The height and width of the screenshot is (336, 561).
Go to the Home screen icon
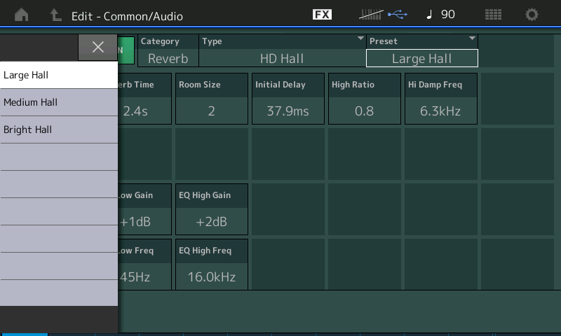22,15
